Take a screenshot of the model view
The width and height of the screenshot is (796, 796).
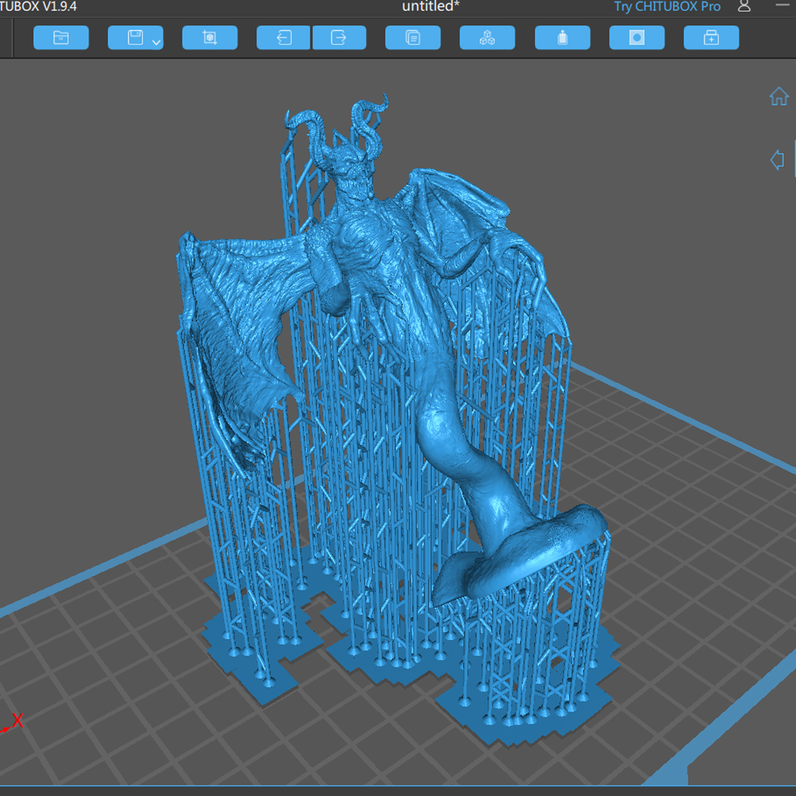210,38
